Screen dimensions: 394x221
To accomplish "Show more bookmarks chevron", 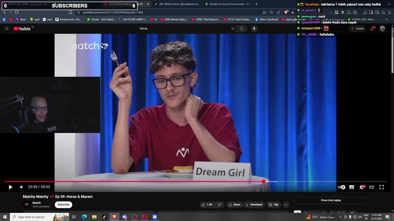I will pos(387,19).
